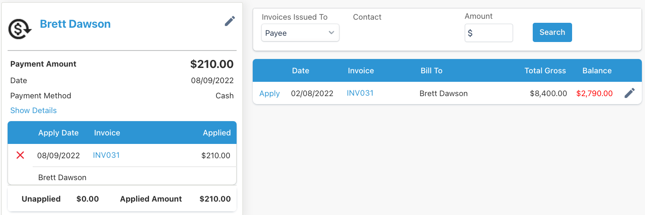Click the 08/09/2022 apply date cell
The image size is (645, 215).
(x=59, y=156)
